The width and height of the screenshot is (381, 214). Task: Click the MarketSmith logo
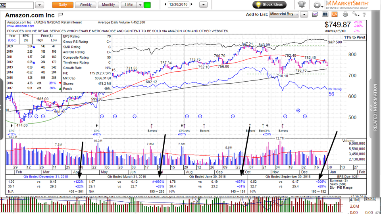[x=347, y=5]
